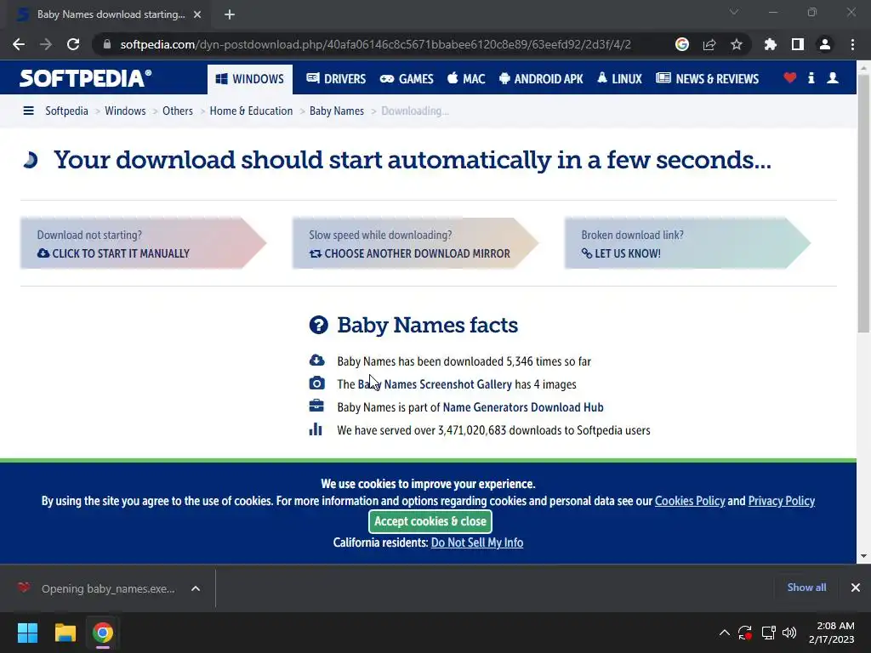Screen dimensions: 871x653
Task: Open News & Reviews section
Action: pyautogui.click(x=707, y=79)
